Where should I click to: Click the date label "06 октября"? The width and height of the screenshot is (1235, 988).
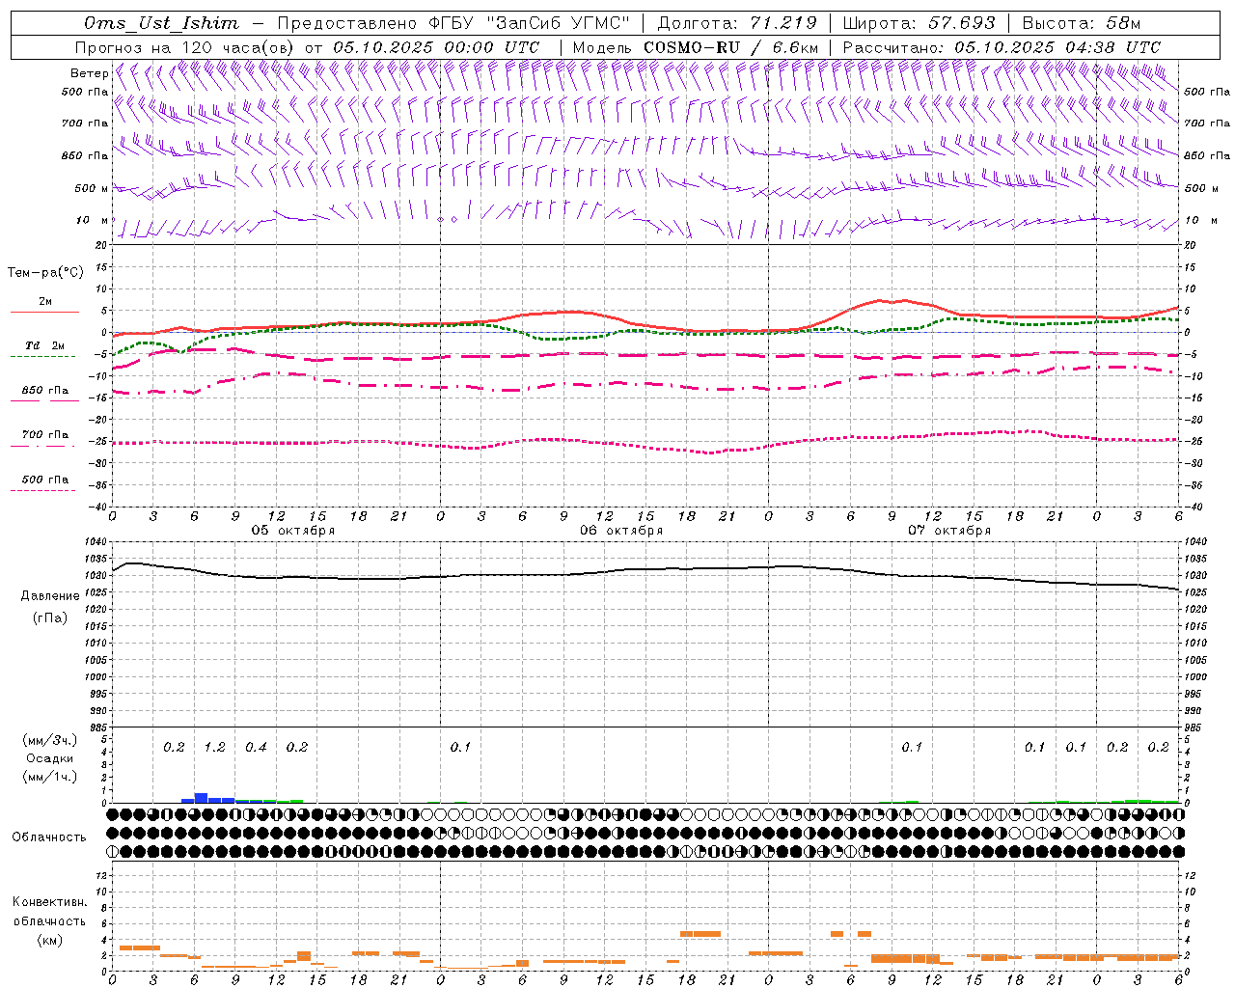click(x=621, y=531)
